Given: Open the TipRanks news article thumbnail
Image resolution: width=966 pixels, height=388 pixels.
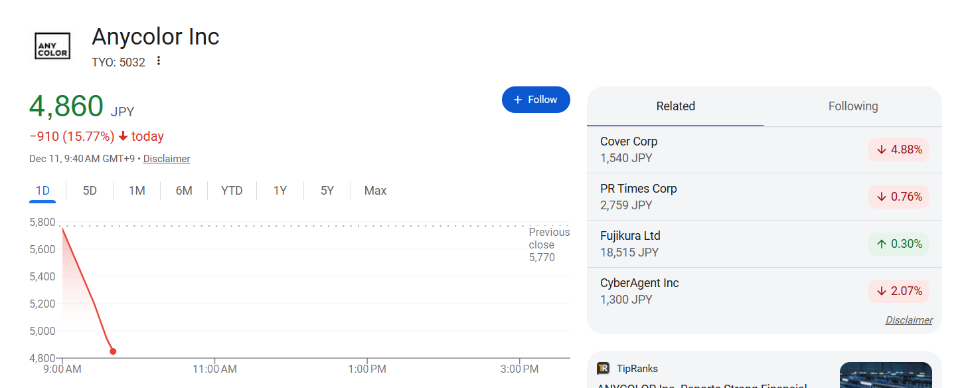Looking at the screenshot, I should point(886,375).
